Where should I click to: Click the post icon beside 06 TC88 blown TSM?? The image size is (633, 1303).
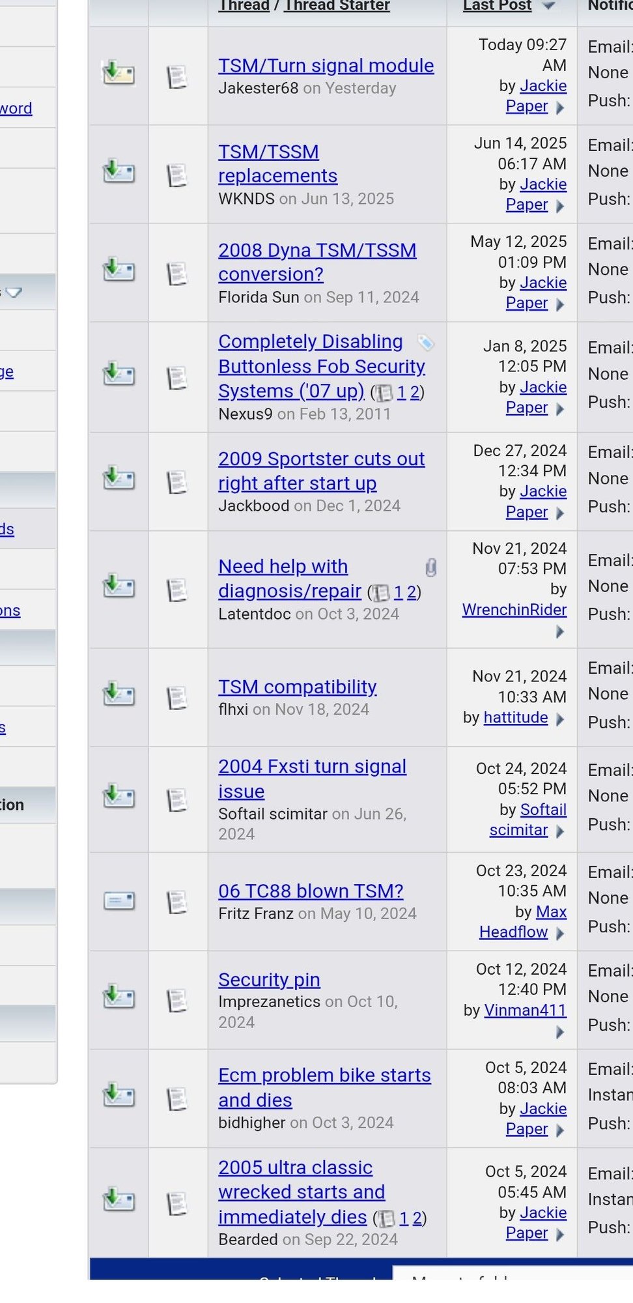(x=177, y=902)
